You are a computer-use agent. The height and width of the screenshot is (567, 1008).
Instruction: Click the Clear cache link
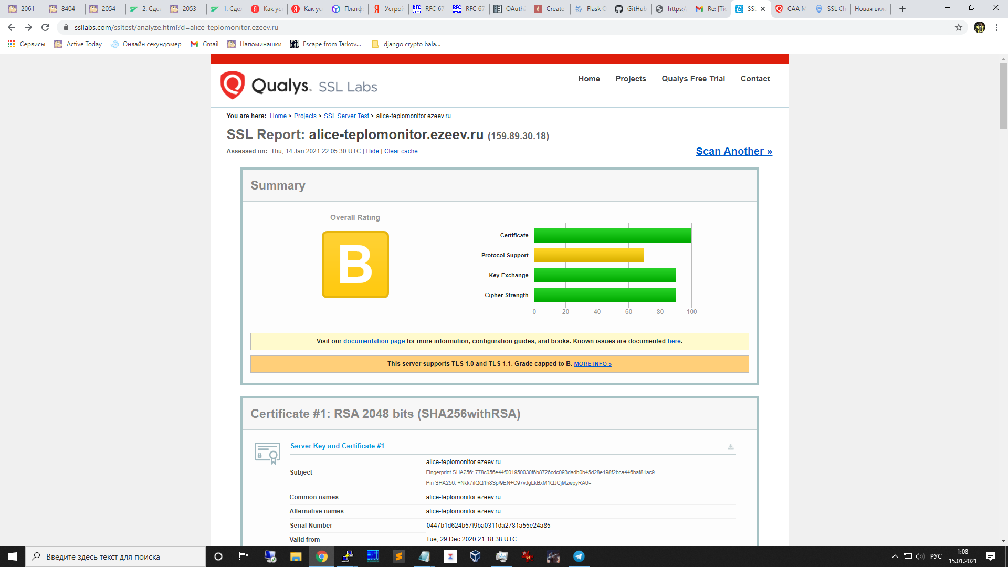tap(401, 151)
